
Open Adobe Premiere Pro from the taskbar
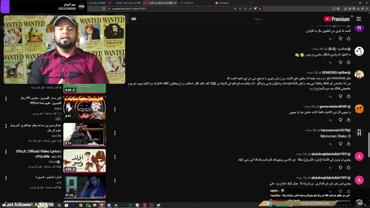(x=73, y=205)
